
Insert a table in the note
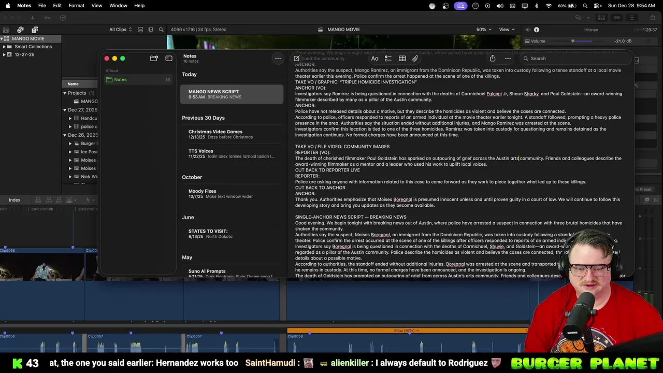[402, 59]
